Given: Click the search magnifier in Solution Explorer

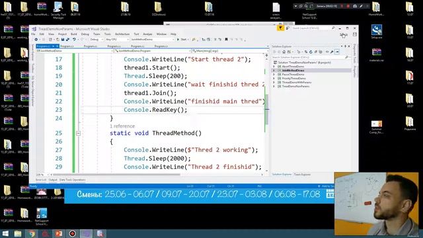Looking at the screenshot, I should [346, 58].
